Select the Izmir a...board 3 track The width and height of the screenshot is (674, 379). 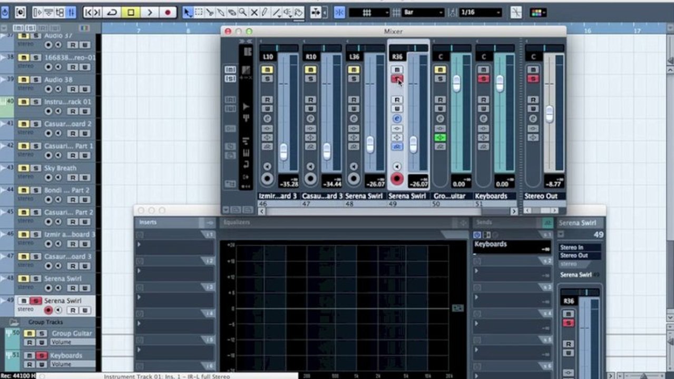pos(70,234)
